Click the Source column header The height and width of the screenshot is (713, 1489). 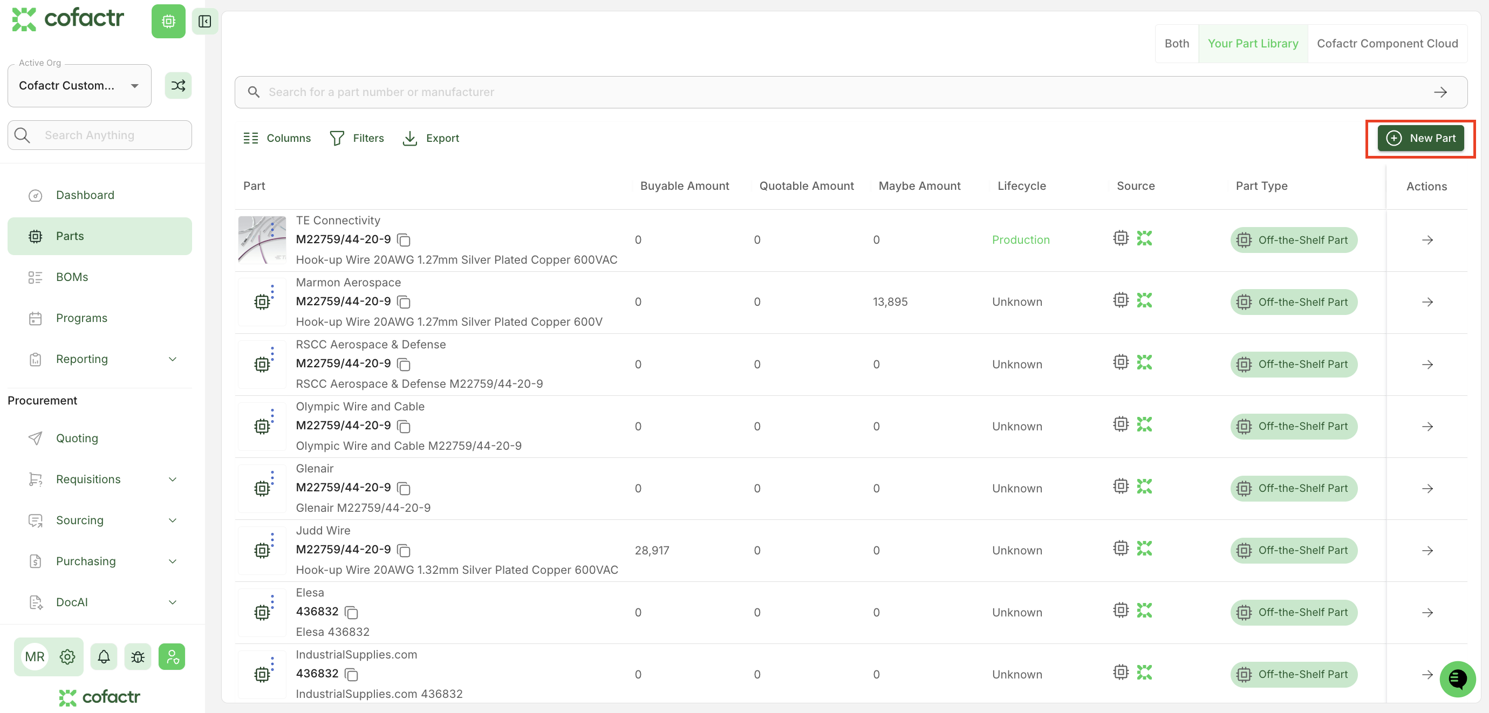click(x=1135, y=186)
